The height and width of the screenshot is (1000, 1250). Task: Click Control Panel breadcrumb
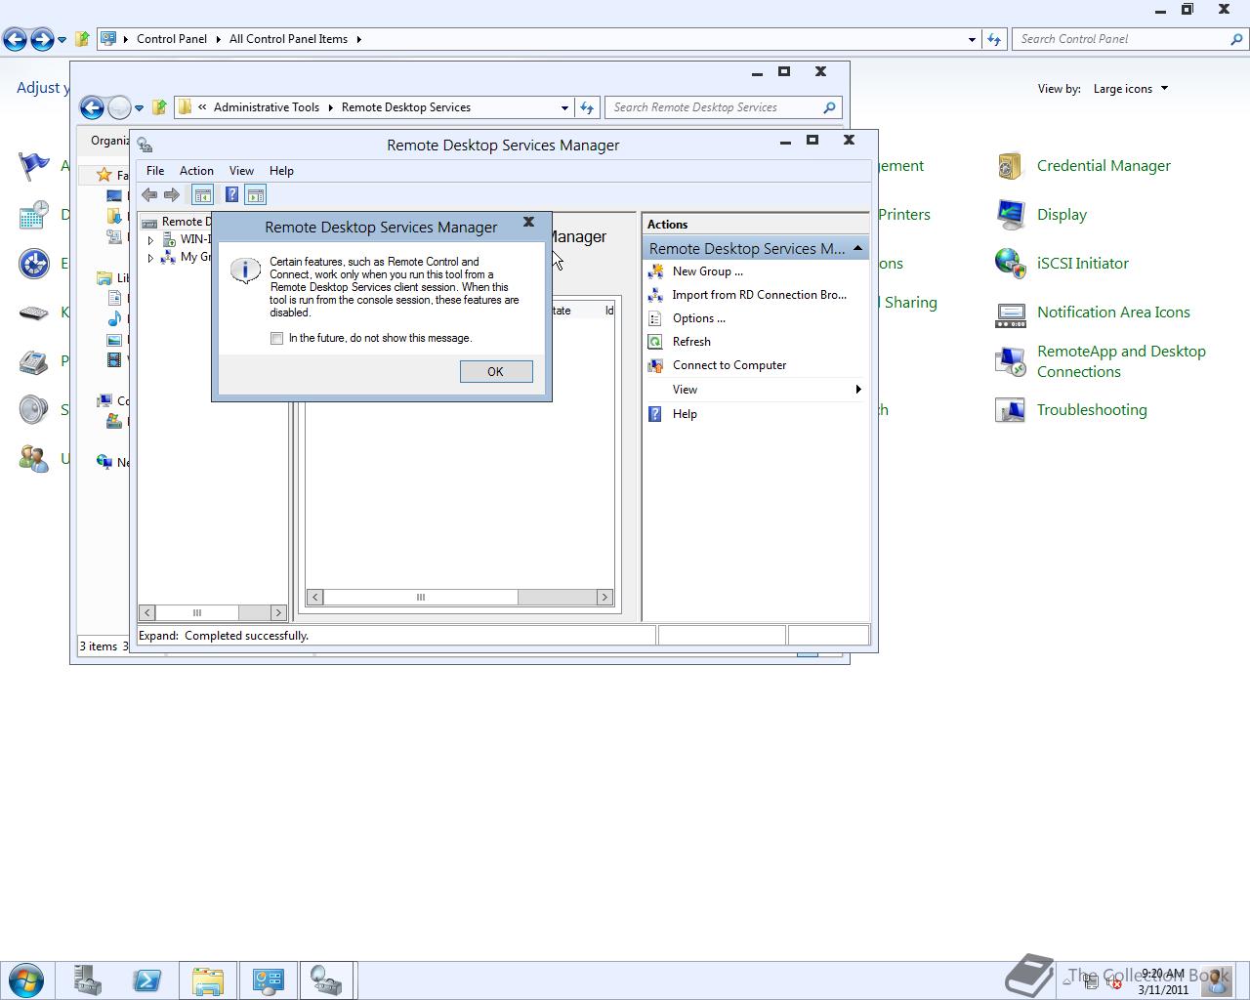tap(172, 39)
